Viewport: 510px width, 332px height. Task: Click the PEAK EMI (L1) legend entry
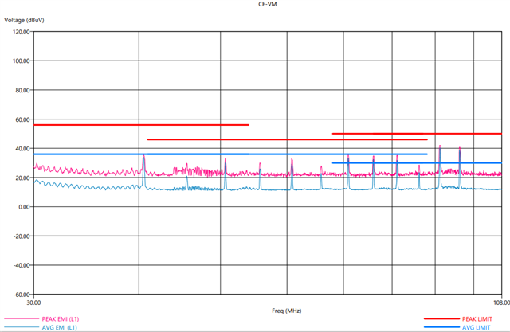point(61,319)
